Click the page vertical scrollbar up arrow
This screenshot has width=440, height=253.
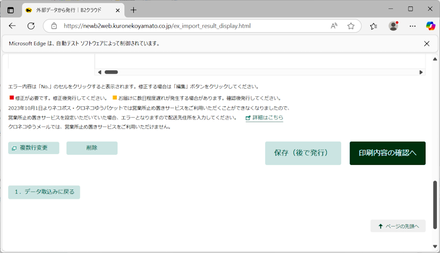click(435, 59)
